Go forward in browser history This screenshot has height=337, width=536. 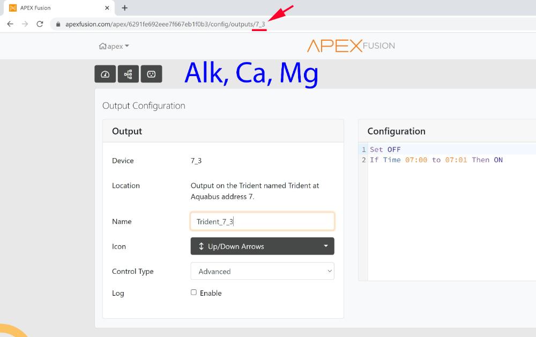[25, 24]
